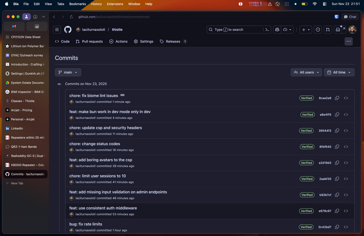Open the GitHub global navigation hamburger menu

click(57, 30)
